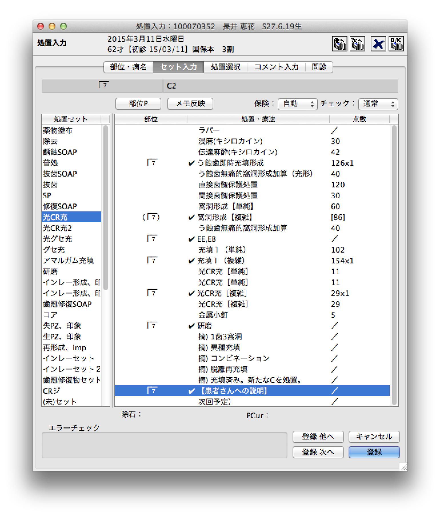
Task: Switch to the 部位・病名 tab
Action: (x=128, y=67)
